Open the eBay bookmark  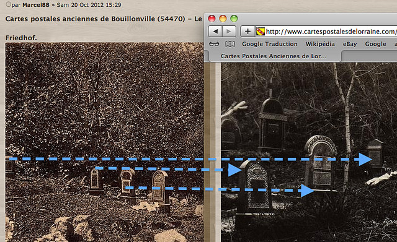point(350,44)
